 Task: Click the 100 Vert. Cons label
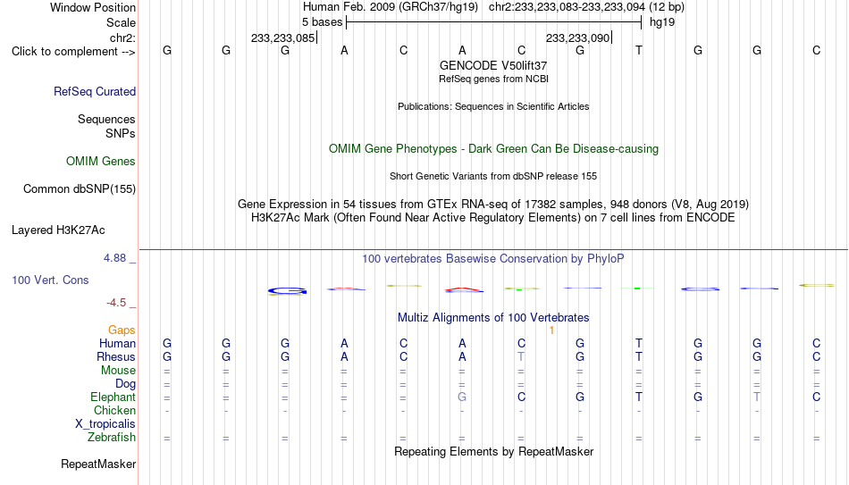[x=50, y=280]
